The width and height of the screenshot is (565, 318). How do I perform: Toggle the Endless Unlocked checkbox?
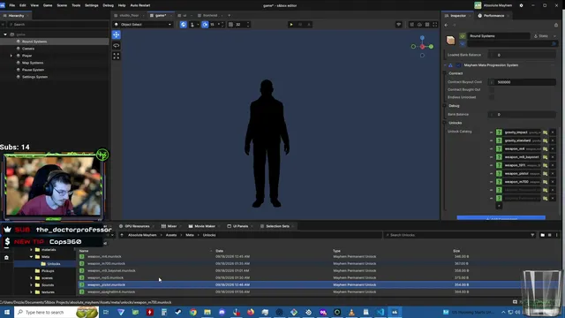click(x=492, y=97)
